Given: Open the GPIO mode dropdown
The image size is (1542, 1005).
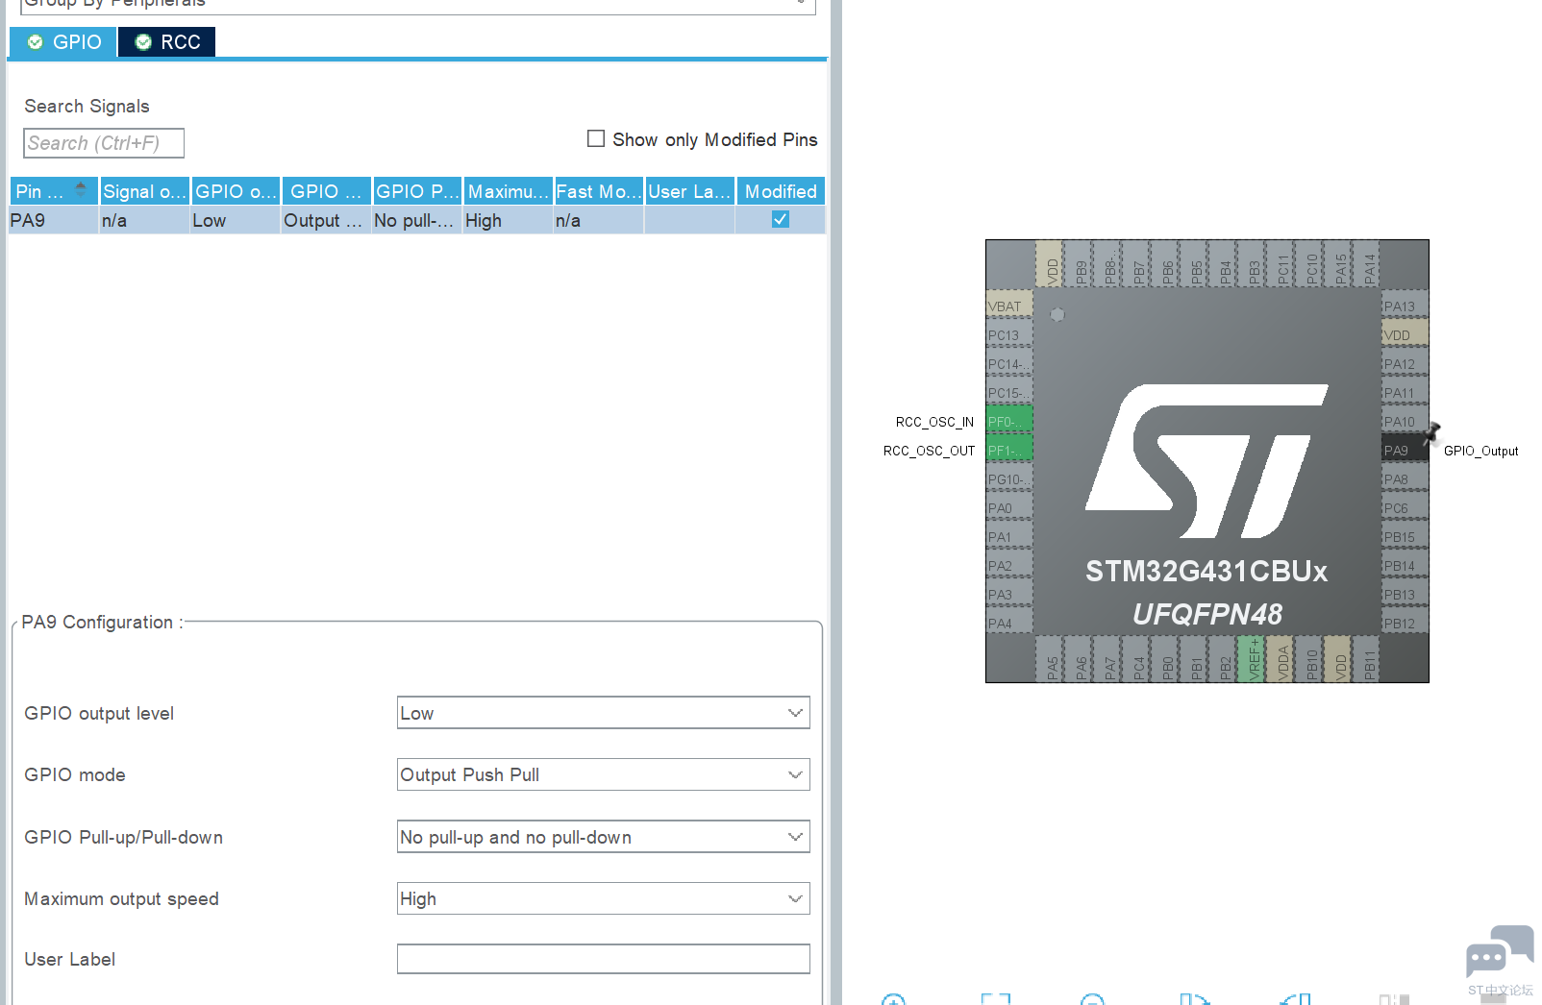Looking at the screenshot, I should (x=604, y=774).
